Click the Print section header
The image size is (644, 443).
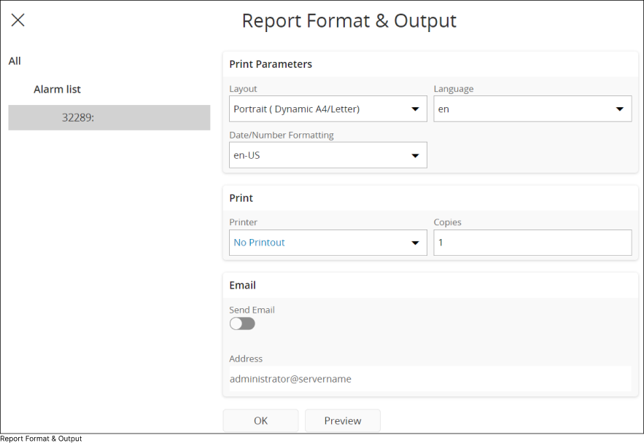pyautogui.click(x=241, y=198)
